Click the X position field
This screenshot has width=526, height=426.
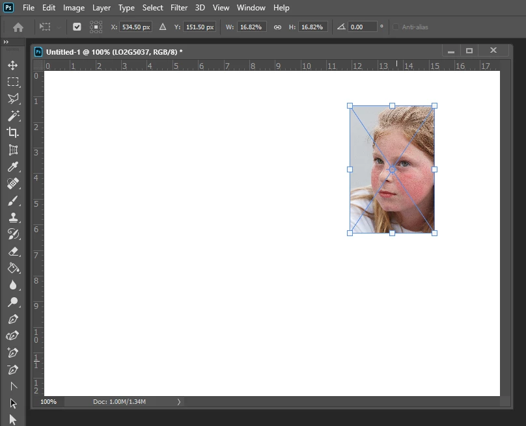click(x=136, y=27)
